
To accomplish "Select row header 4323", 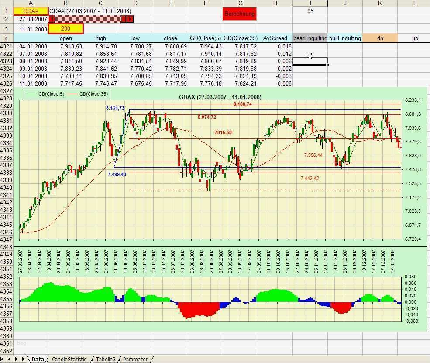I will coord(6,61).
